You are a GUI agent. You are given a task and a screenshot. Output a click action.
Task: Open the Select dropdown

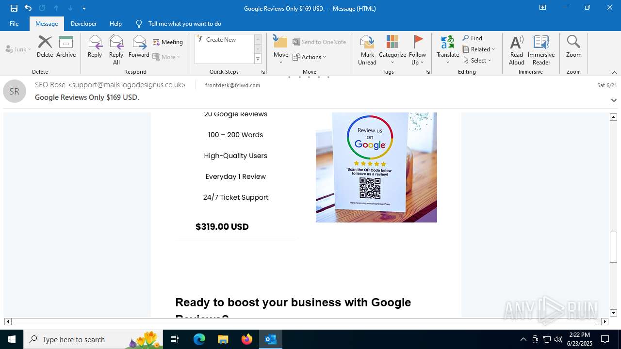(x=477, y=61)
